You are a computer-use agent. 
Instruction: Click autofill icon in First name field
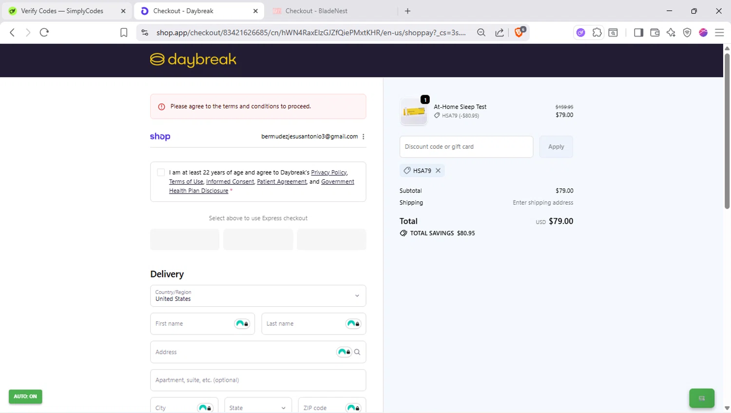click(242, 324)
